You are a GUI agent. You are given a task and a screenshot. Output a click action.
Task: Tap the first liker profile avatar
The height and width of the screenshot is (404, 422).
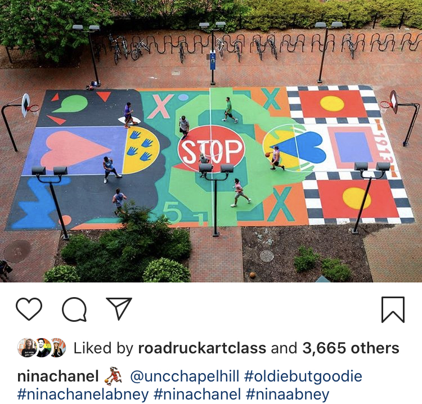[26, 348]
